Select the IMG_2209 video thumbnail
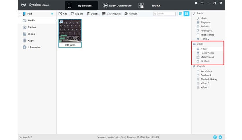Image resolution: width=242 pixels, height=140 pixels. click(70, 31)
